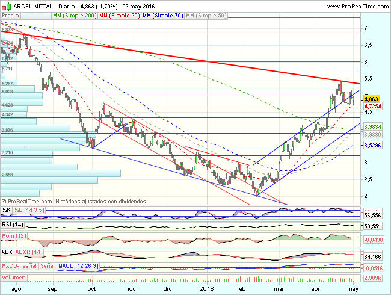Click the RSI (14) indicator label
This screenshot has width=391, height=295.
point(13,225)
